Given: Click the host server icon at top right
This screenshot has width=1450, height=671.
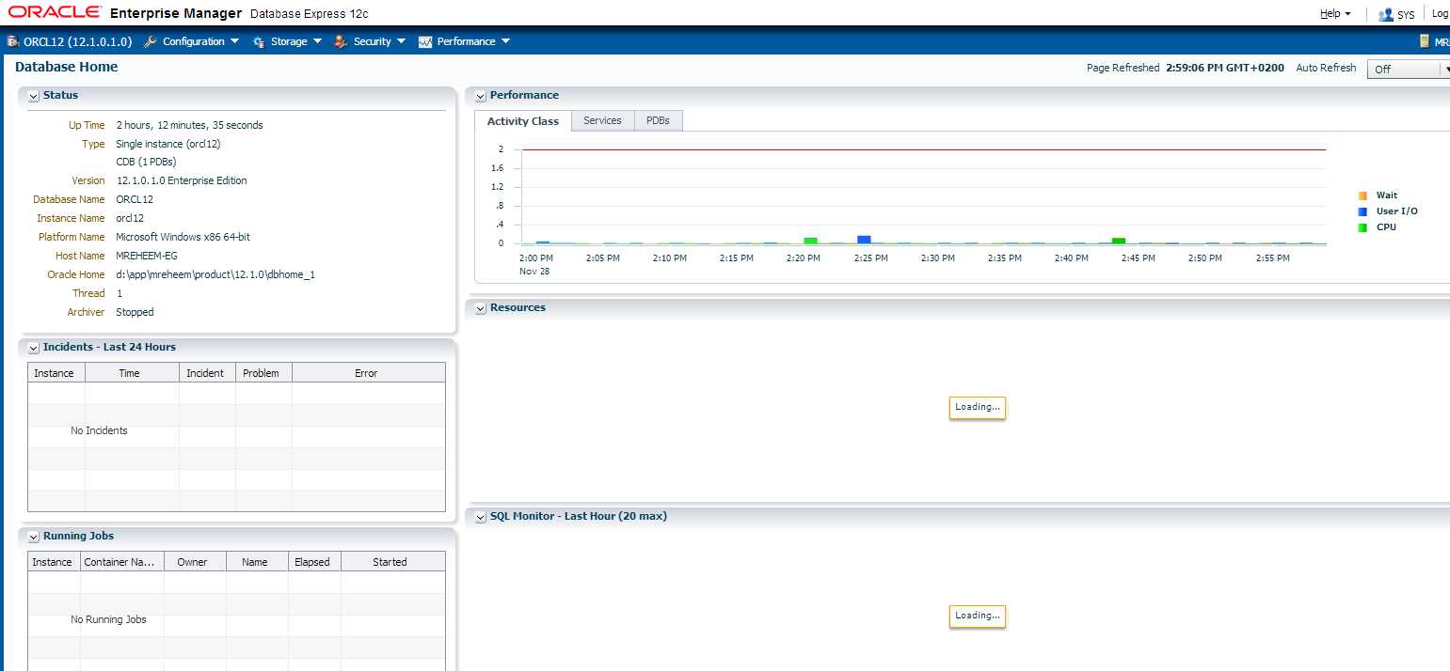Looking at the screenshot, I should tap(1425, 41).
